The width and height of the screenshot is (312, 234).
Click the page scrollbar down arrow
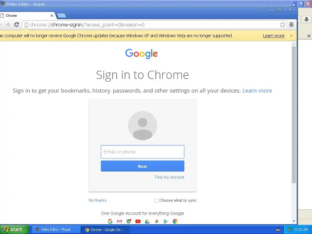294,221
